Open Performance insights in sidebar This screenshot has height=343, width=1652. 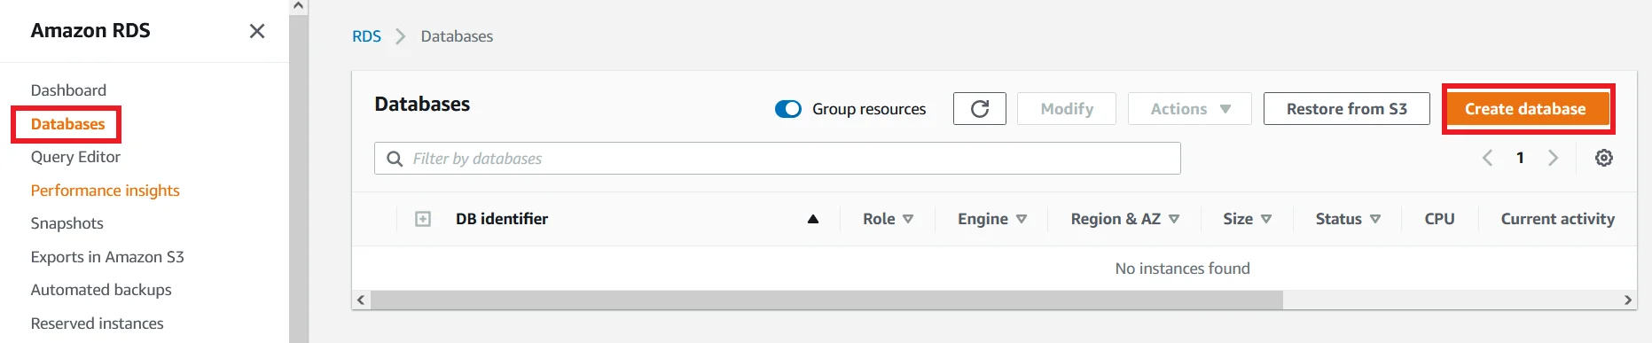click(105, 191)
